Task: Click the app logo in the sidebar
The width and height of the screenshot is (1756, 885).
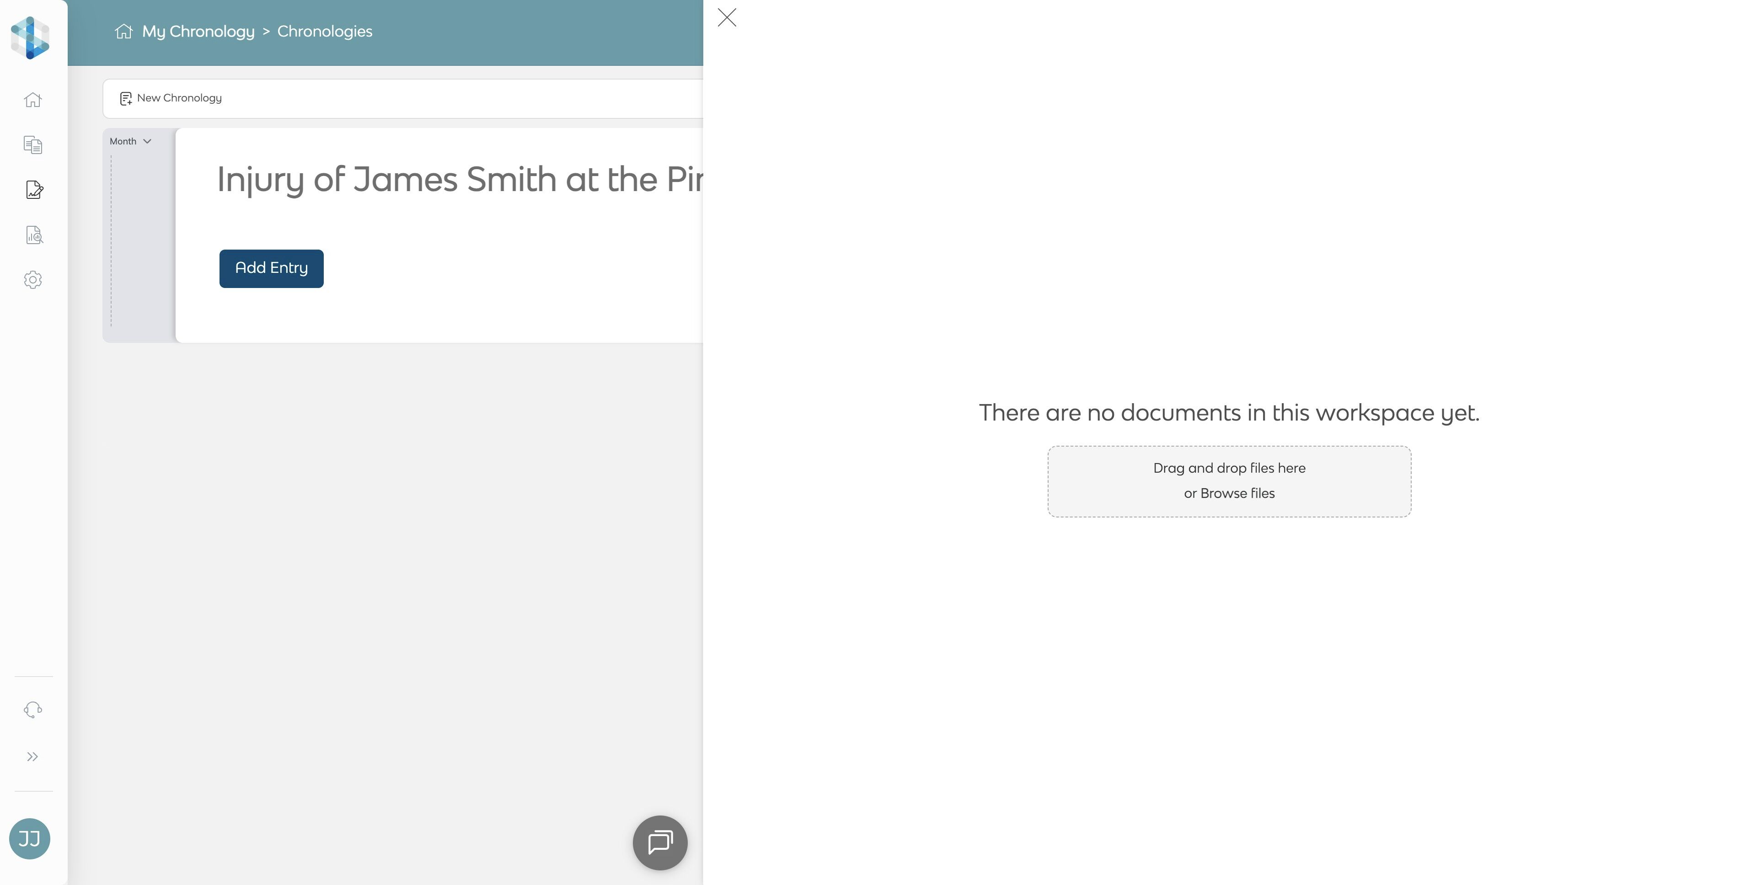Action: tap(30, 38)
